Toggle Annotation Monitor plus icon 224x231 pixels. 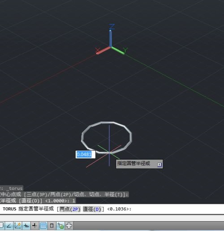click(69, 226)
